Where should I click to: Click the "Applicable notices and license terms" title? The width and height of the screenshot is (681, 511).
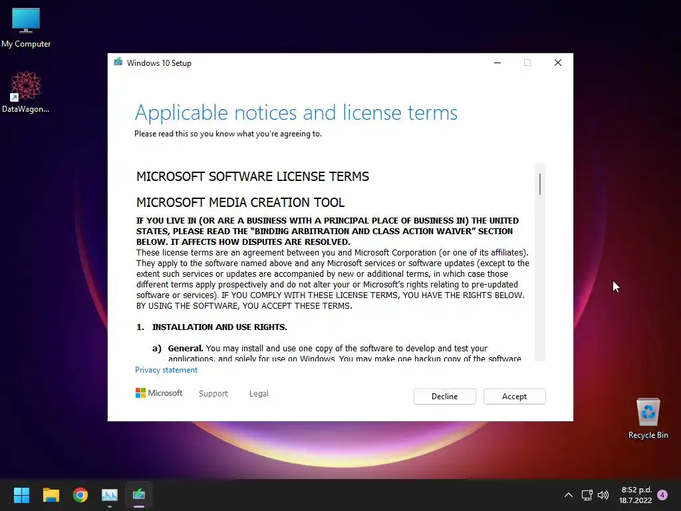coord(296,112)
